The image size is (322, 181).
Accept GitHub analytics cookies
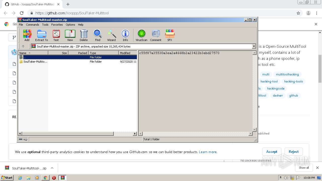[x=272, y=152]
